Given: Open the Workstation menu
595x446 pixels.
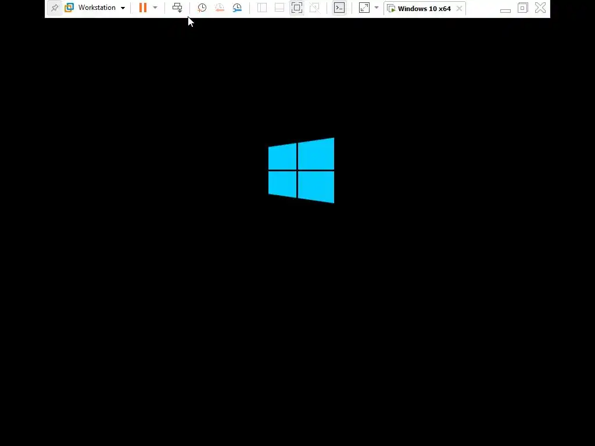Looking at the screenshot, I should (x=101, y=8).
